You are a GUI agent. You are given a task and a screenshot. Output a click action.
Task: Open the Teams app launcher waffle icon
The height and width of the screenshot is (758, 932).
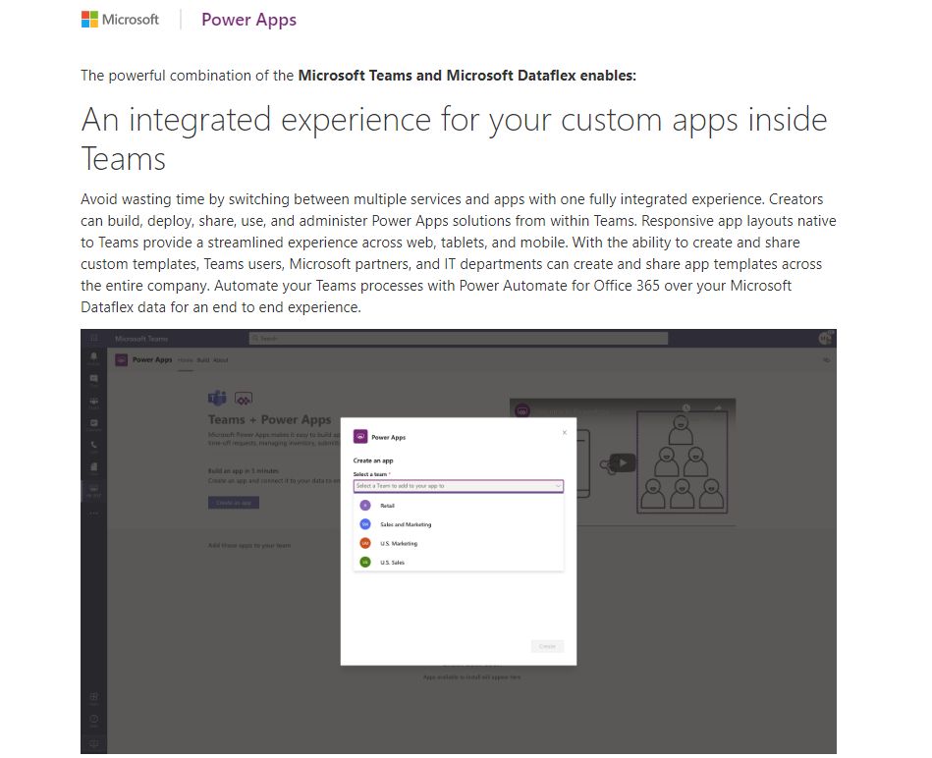pos(94,339)
